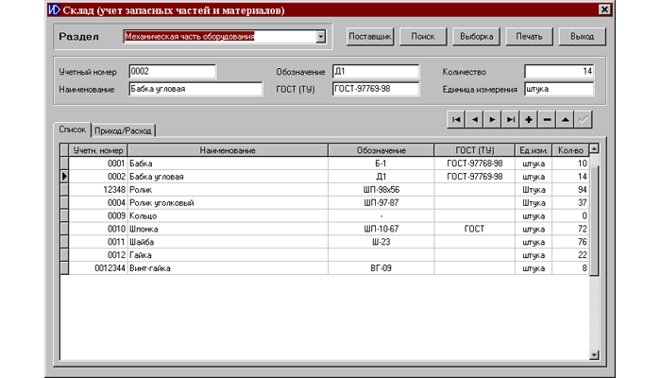The height and width of the screenshot is (378, 661).
Task: Click the Выход button
Action: tap(583, 37)
